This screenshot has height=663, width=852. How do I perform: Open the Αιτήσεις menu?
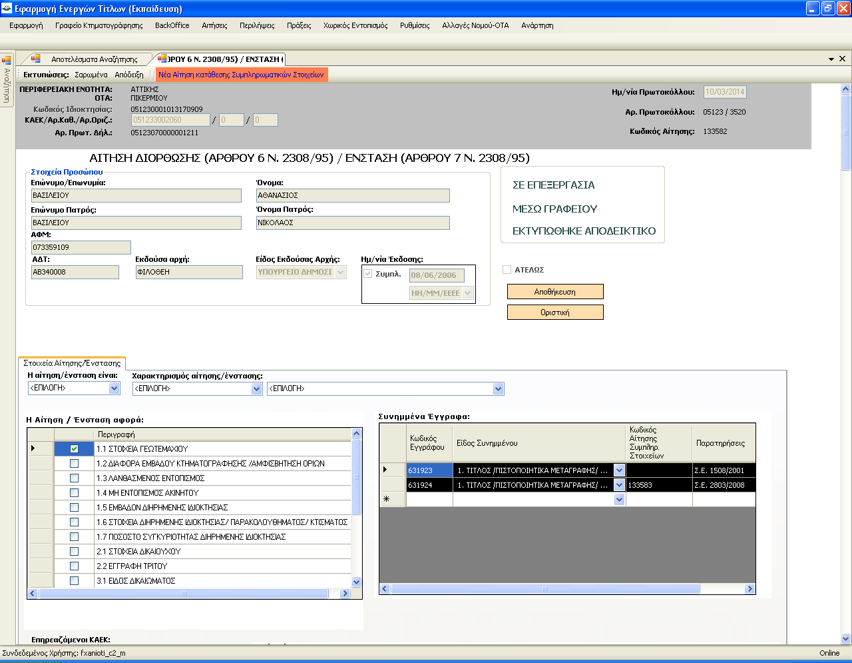pyautogui.click(x=214, y=25)
